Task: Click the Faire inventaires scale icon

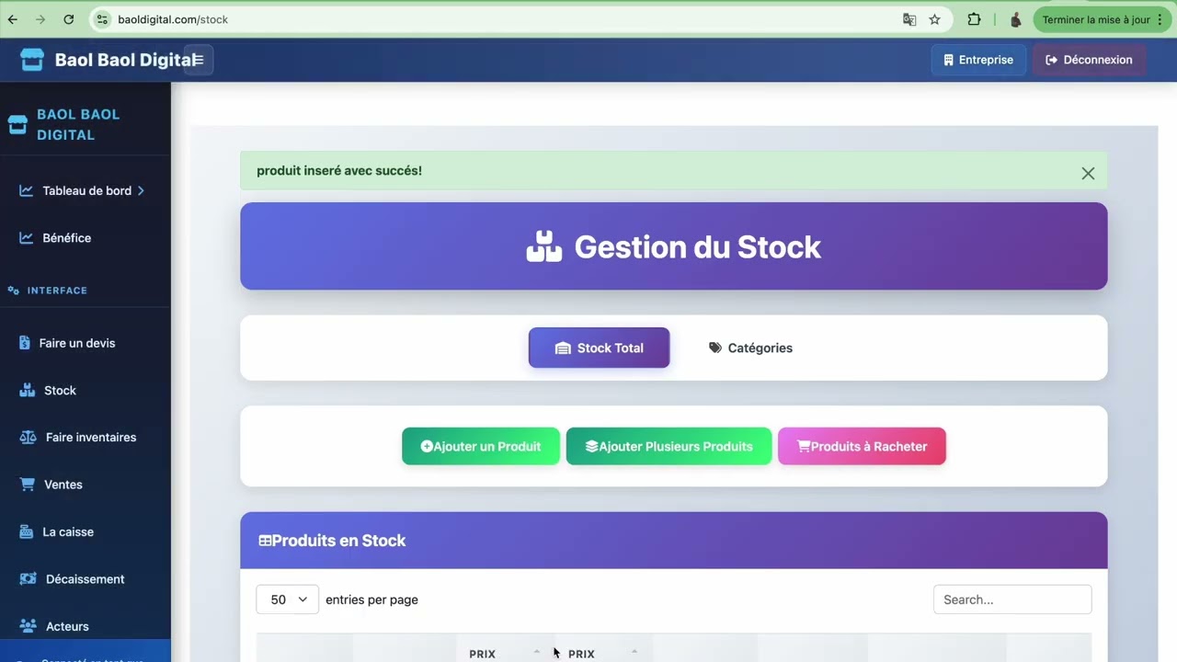Action: (x=28, y=438)
